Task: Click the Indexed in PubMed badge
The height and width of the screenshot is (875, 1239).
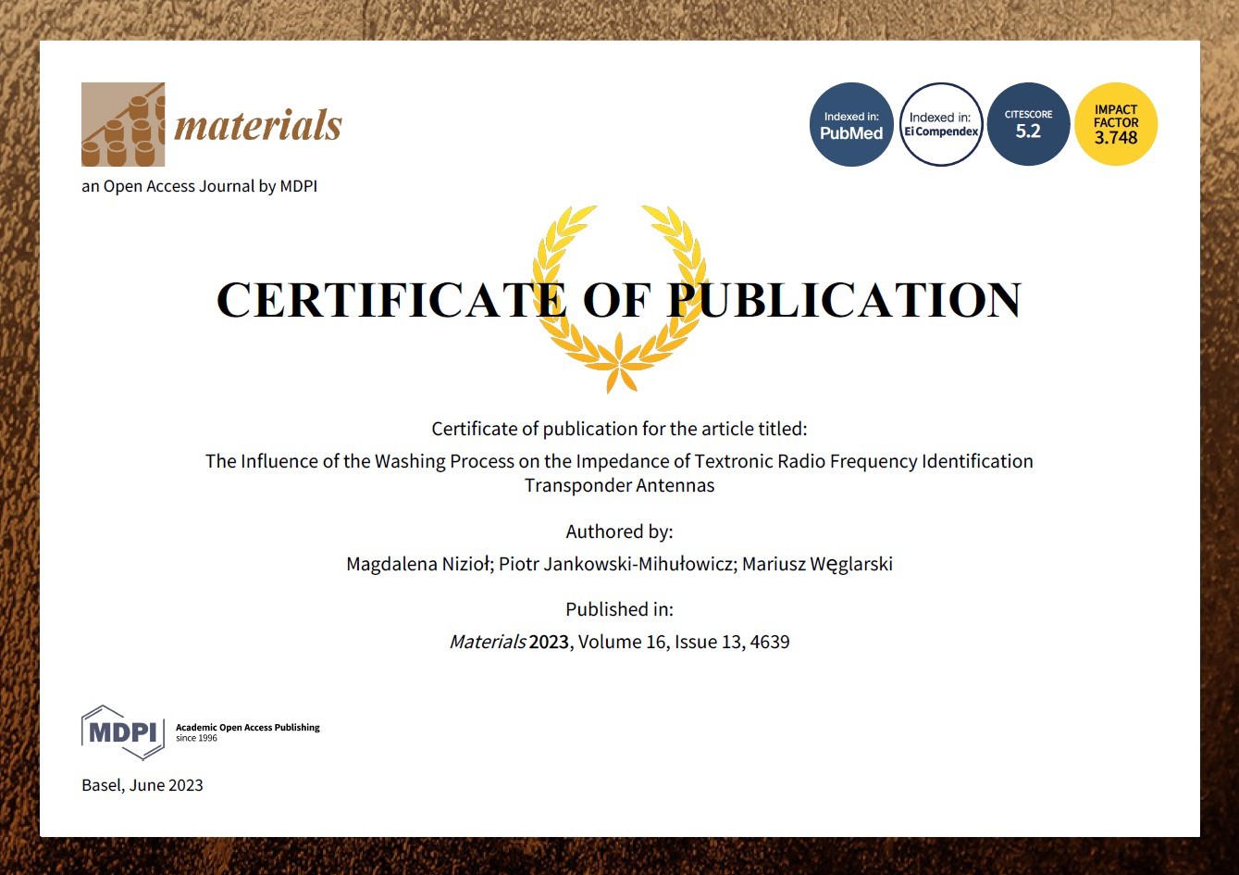Action: (x=851, y=125)
